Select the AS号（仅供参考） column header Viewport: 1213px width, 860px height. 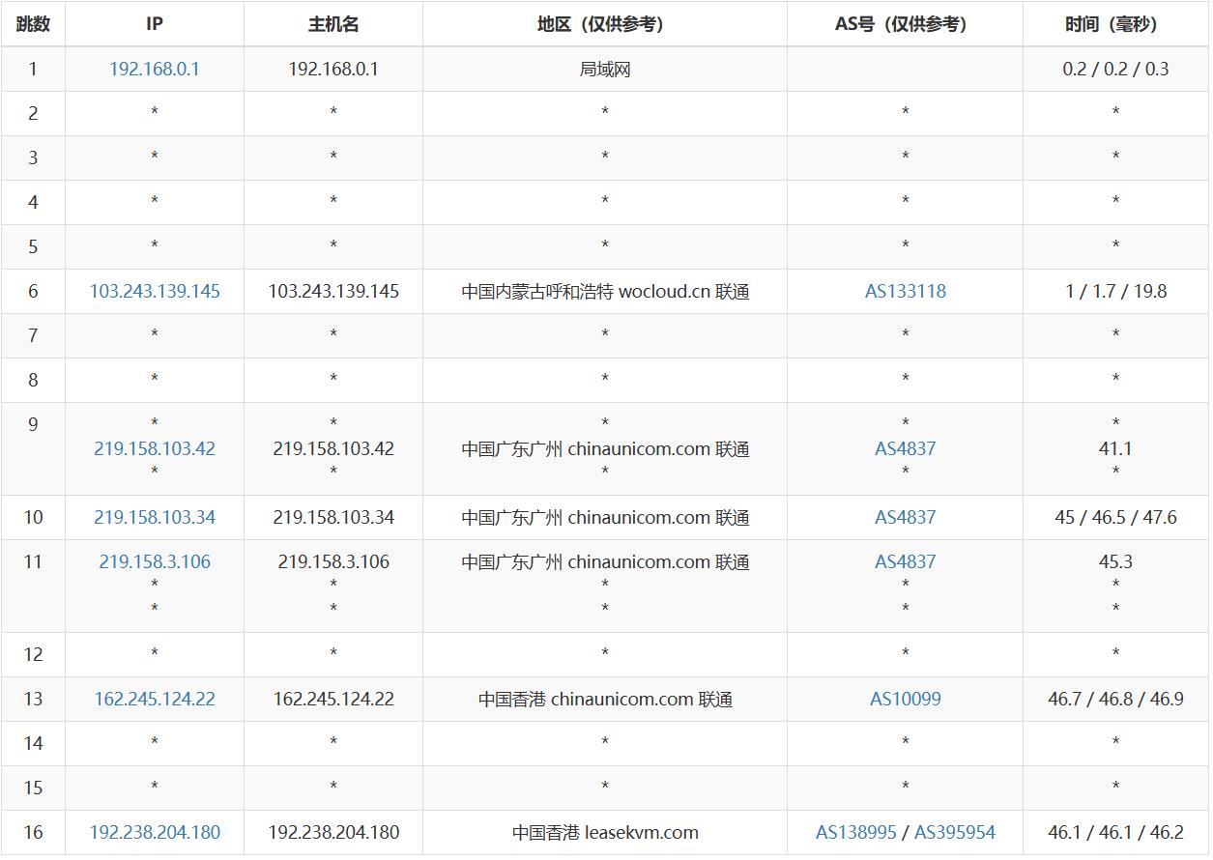905,24
